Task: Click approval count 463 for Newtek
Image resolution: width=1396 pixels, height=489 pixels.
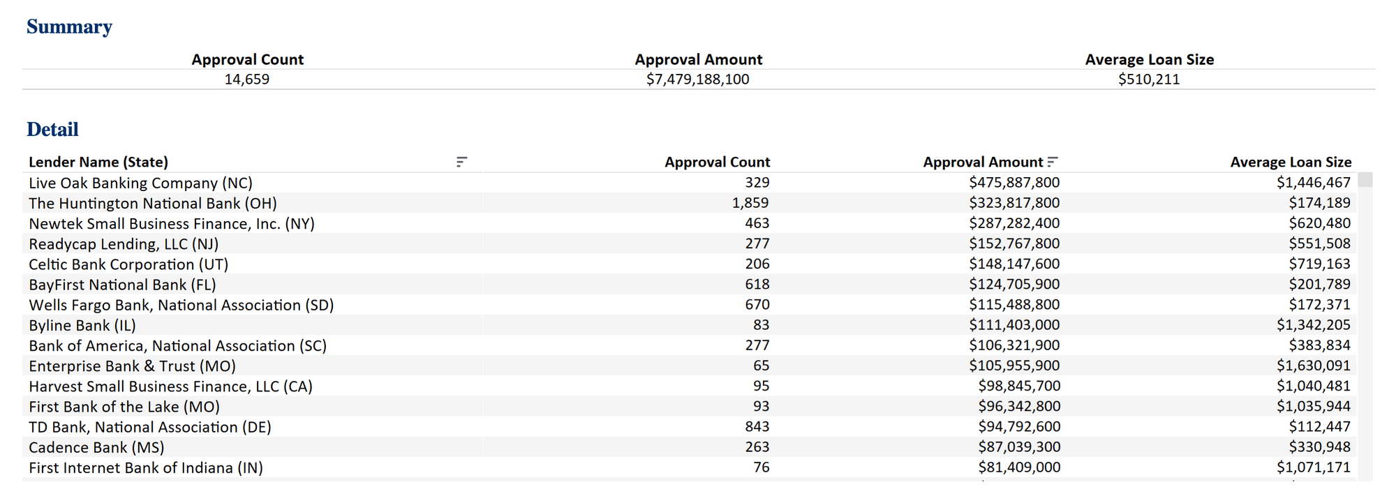Action: tap(757, 223)
